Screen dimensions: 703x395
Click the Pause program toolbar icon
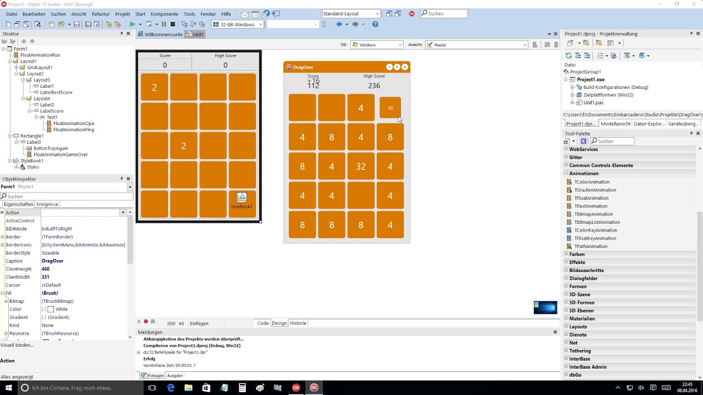164,24
